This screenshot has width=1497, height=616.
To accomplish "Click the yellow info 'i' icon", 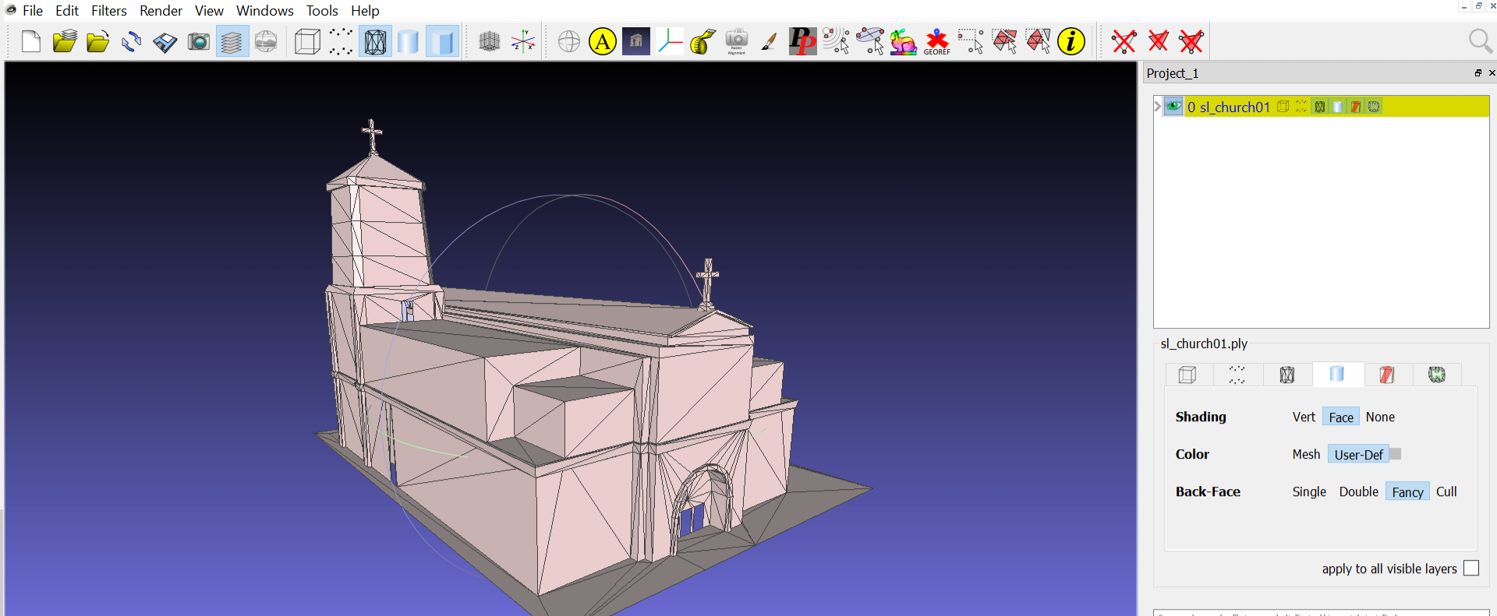I will (x=1071, y=42).
